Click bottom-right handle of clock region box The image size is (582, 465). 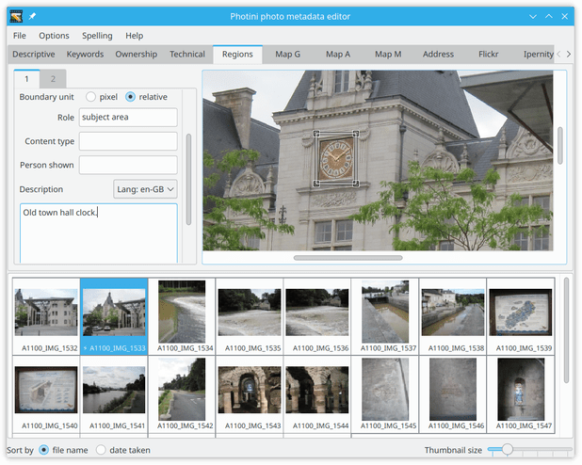point(356,183)
